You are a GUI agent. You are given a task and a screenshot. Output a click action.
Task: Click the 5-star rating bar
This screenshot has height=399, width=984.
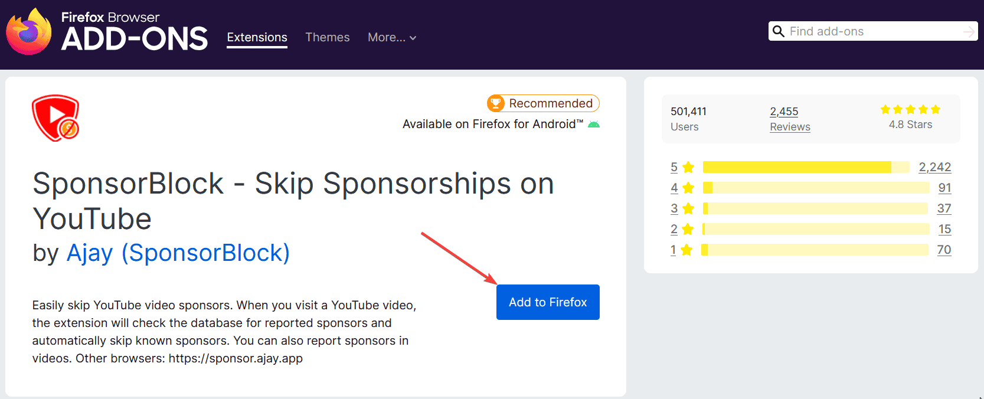tap(806, 167)
